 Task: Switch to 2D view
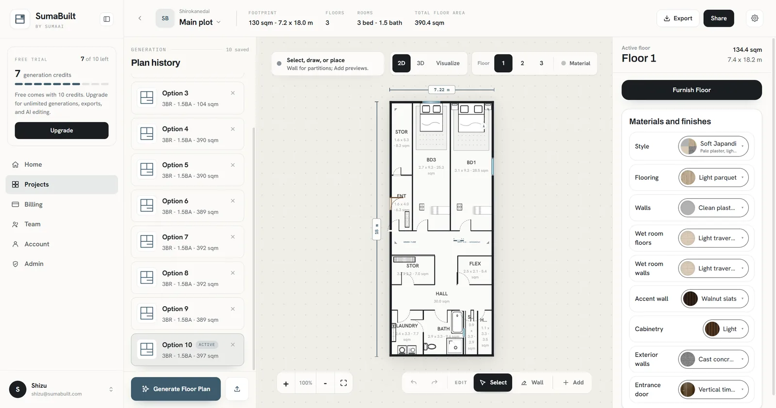point(401,63)
